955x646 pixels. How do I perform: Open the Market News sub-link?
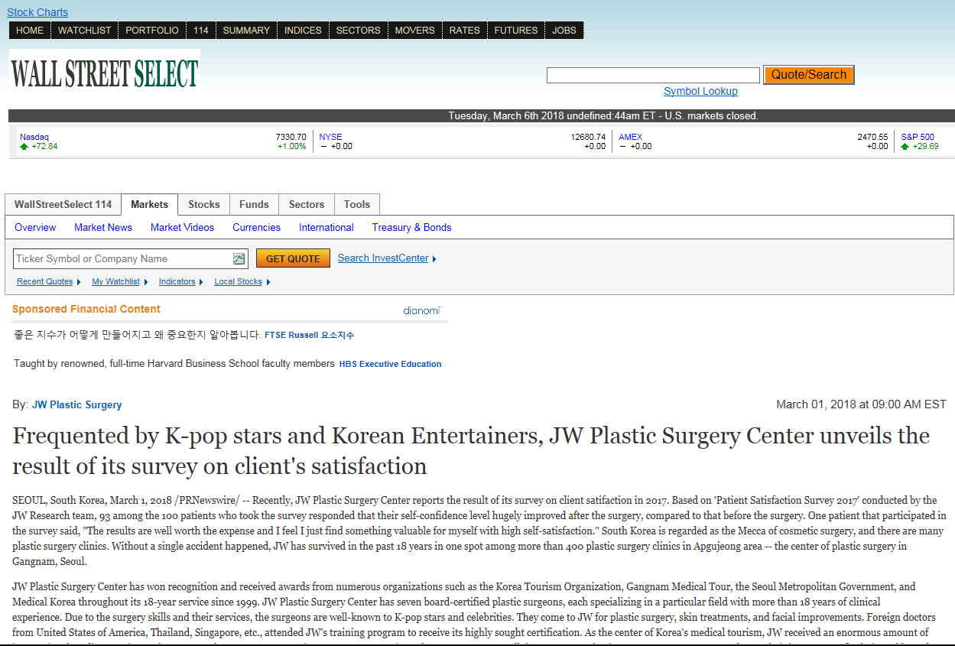(x=103, y=227)
